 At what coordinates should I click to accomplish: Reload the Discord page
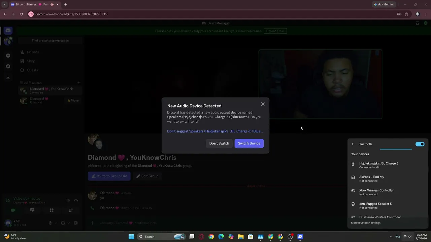(x=21, y=14)
